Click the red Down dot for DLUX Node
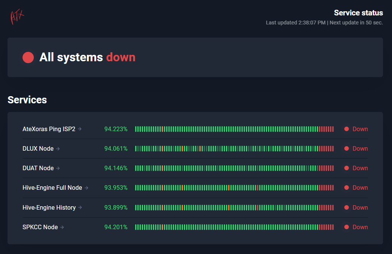Image resolution: width=392 pixels, height=254 pixels. point(347,148)
